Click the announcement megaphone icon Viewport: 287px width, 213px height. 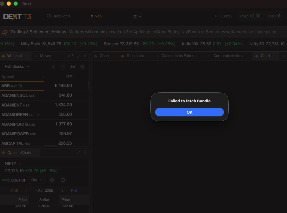pyautogui.click(x=5, y=32)
